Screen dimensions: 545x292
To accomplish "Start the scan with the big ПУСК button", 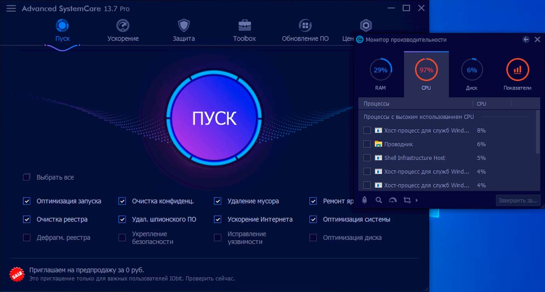I will pos(214,118).
